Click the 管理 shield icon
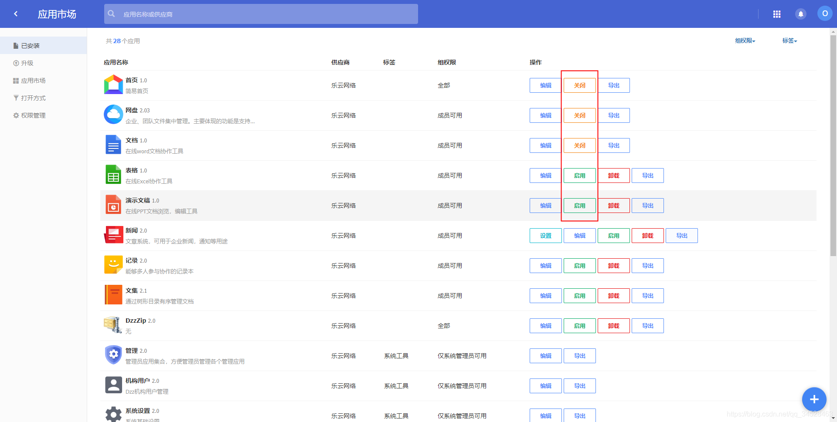The image size is (837, 422). click(113, 355)
